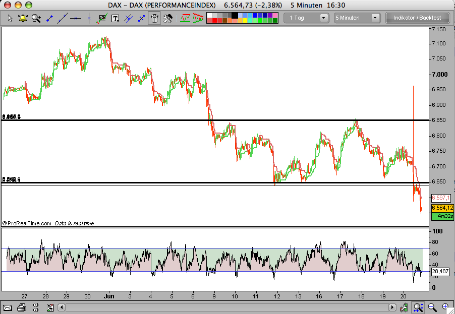Click the yellow 6.564,12 price label
The width and height of the screenshot is (455, 314).
[x=442, y=208]
